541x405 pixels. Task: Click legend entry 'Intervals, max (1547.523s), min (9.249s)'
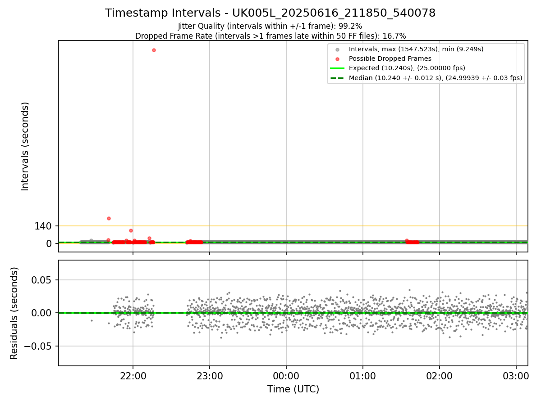416,49
